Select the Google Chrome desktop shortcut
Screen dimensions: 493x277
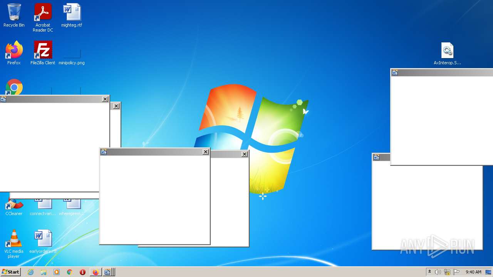[x=14, y=87]
